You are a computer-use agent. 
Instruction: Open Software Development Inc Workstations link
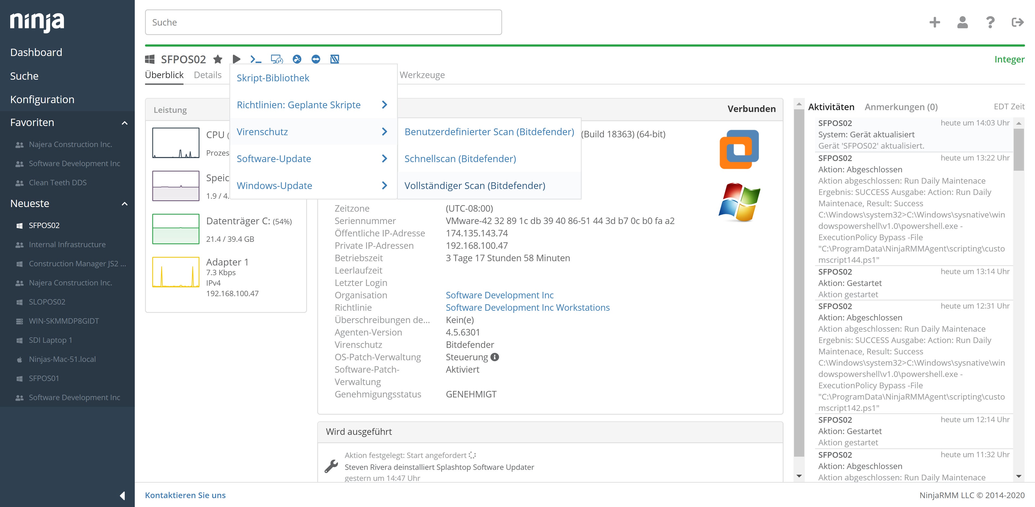pyautogui.click(x=527, y=307)
